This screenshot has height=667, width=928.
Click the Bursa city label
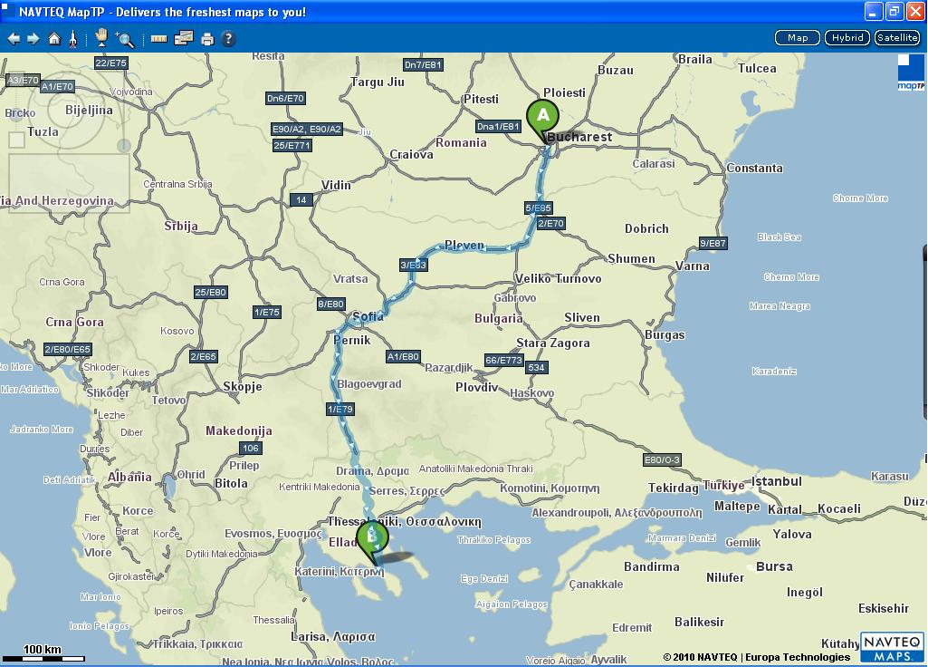click(x=774, y=566)
